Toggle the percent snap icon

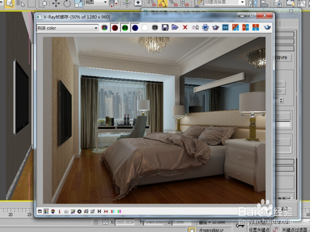[x=173, y=3]
